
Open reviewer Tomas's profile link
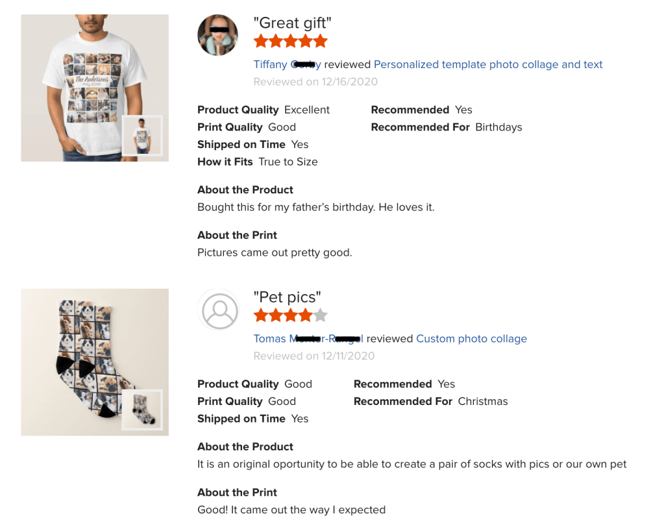308,339
